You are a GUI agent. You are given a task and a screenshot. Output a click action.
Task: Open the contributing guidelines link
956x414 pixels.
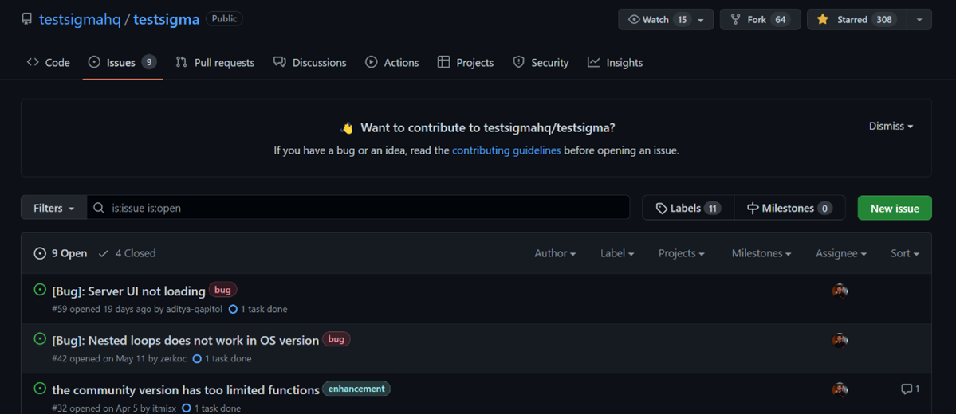coord(506,150)
